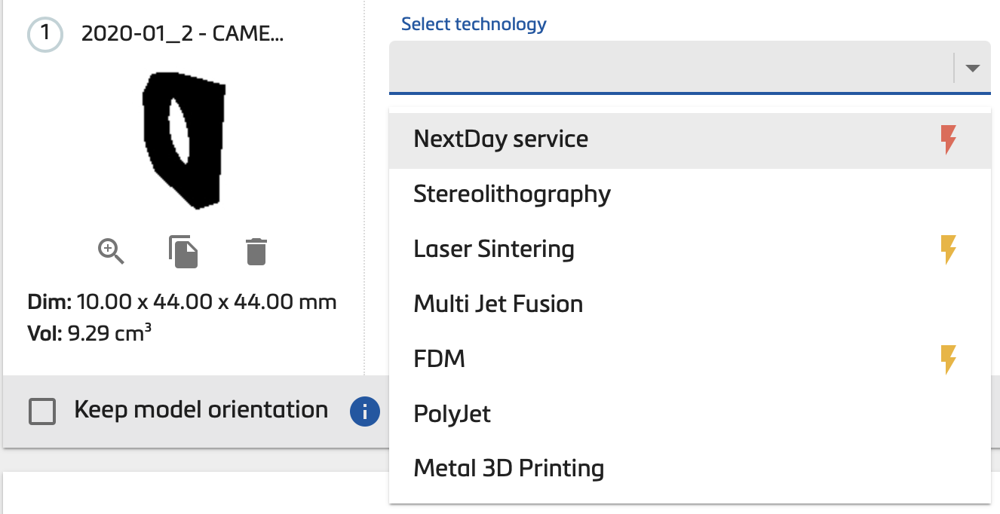Click the circled part number 1 badge
This screenshot has width=1000, height=514.
coord(44,34)
